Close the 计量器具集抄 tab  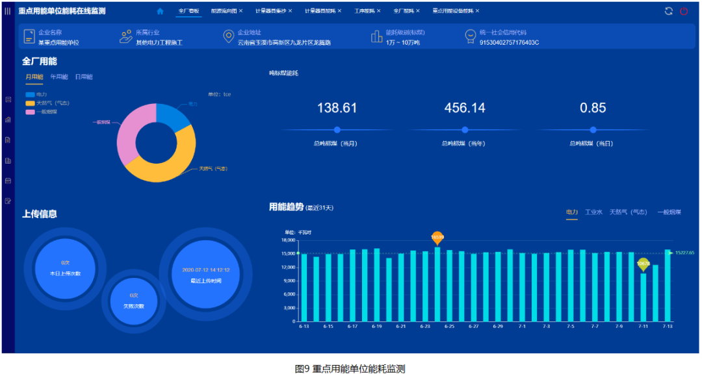click(290, 11)
